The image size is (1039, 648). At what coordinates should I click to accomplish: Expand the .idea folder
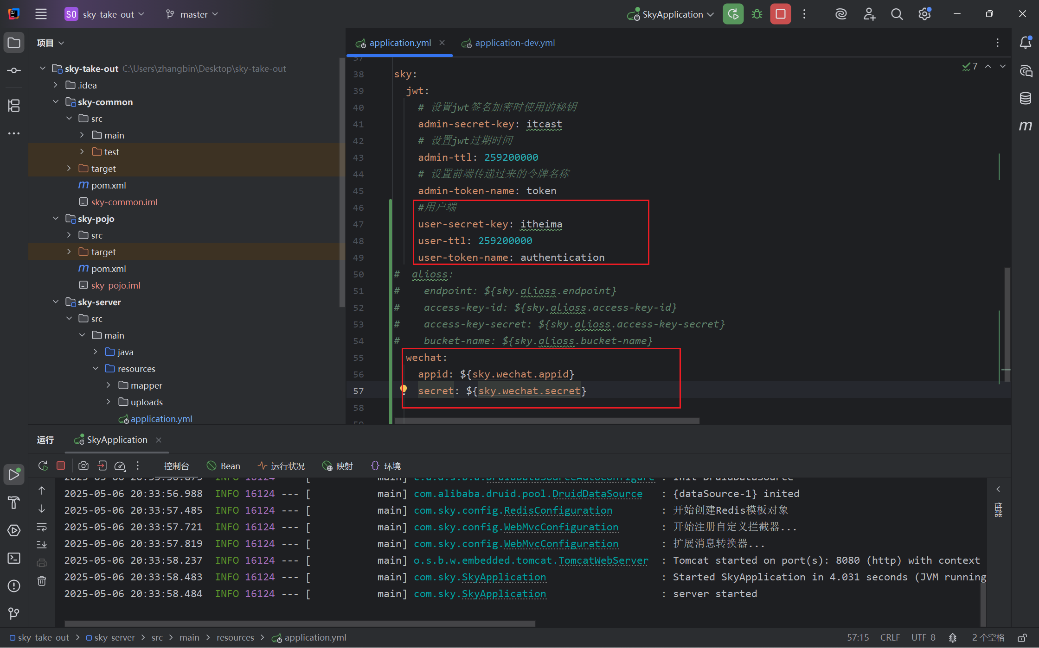point(56,85)
